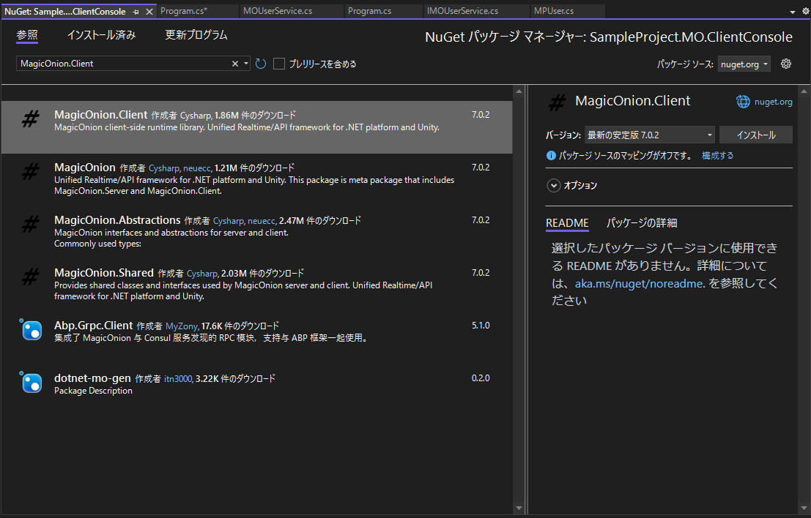This screenshot has width=811, height=518.
Task: Click Cysharp author link of MagicOnion package
Action: tap(163, 168)
